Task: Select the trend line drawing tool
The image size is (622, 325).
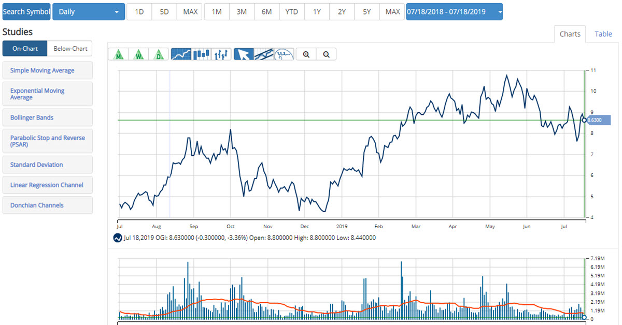Action: click(x=264, y=54)
